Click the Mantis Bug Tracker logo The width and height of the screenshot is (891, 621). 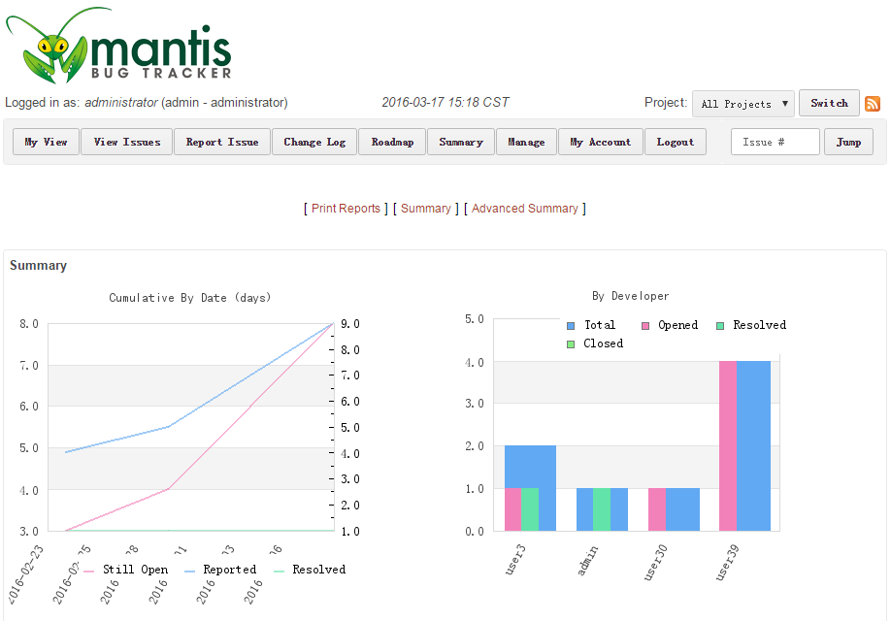(118, 47)
